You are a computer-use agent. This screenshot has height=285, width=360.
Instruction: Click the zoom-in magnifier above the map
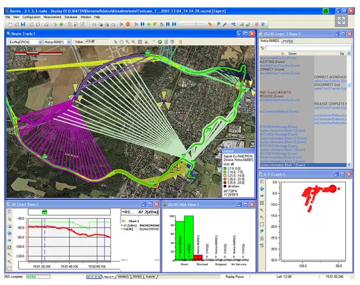coord(128,42)
